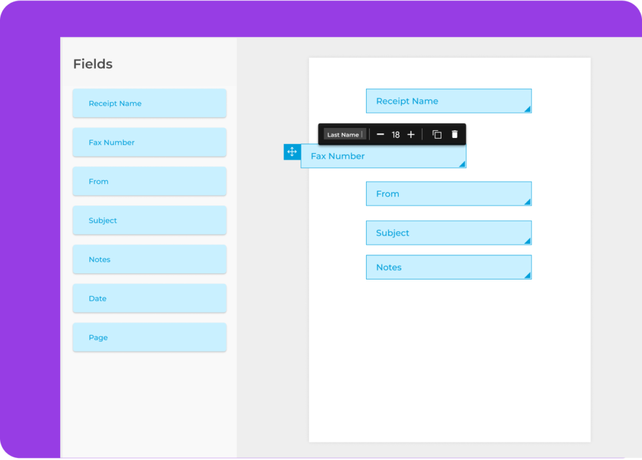Click the move handle on the Fax Number field

pyautogui.click(x=292, y=152)
